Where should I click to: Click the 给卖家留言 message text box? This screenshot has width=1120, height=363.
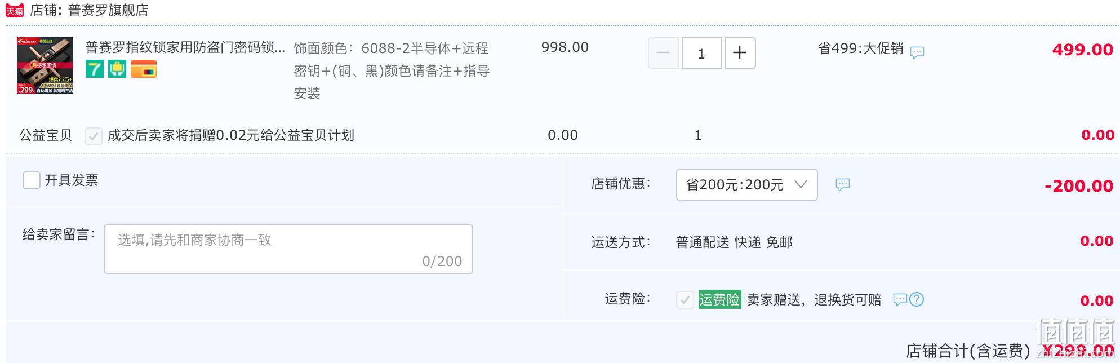288,249
